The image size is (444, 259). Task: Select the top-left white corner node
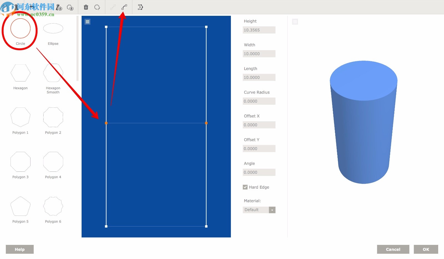click(106, 27)
